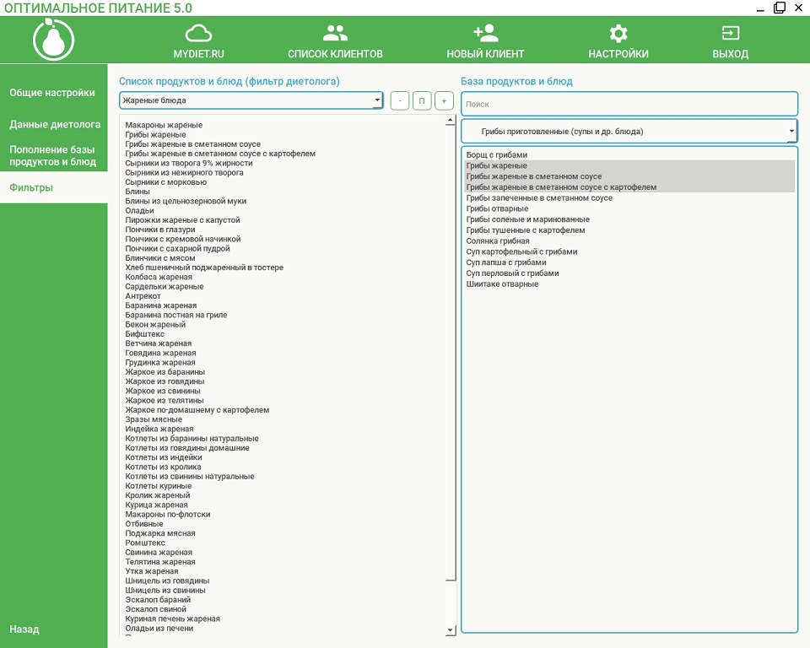Select 'Утка жареная' item
Screen dimensions: 810x648
click(x=151, y=571)
